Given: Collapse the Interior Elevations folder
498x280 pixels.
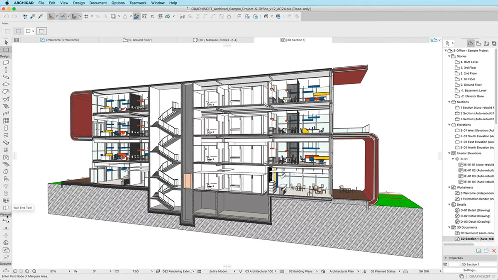Looking at the screenshot, I should [x=449, y=153].
